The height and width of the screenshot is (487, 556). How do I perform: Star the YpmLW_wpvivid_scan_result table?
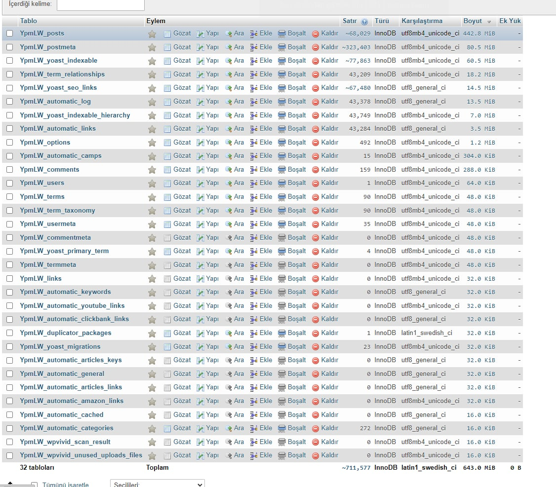tap(152, 442)
